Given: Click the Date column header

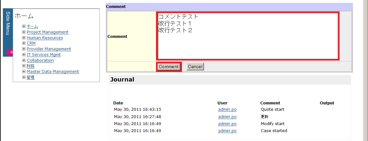Looking at the screenshot, I should (118, 103).
